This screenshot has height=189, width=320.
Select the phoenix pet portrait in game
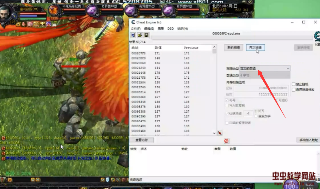point(54,10)
